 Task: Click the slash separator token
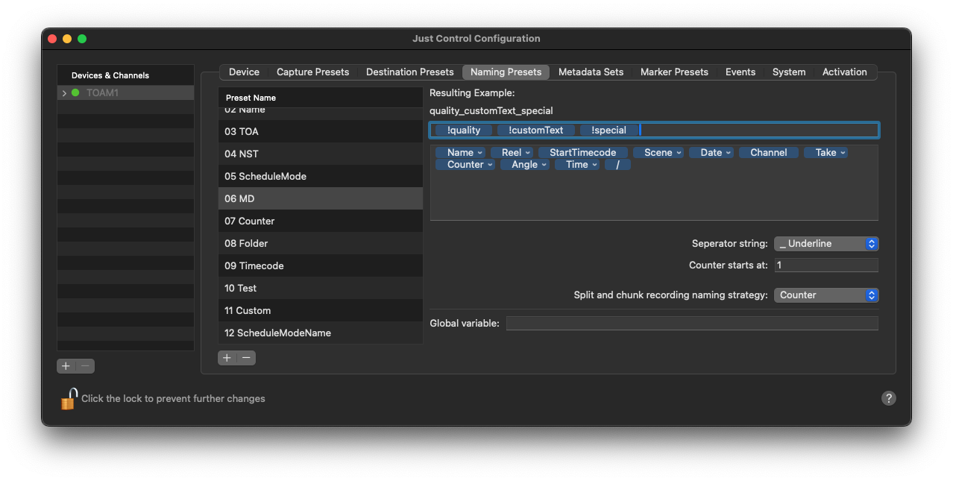[618, 165]
